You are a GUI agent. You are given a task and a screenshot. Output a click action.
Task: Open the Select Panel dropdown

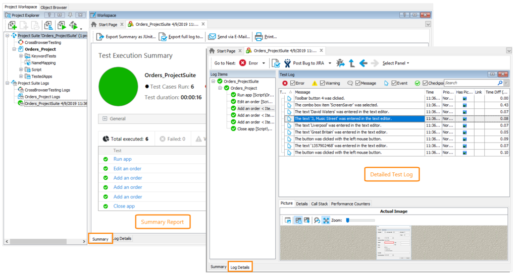click(x=396, y=63)
